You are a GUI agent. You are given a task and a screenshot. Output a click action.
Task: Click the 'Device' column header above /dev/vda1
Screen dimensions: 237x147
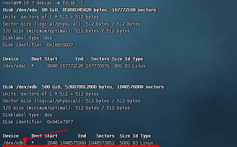coord(11,59)
